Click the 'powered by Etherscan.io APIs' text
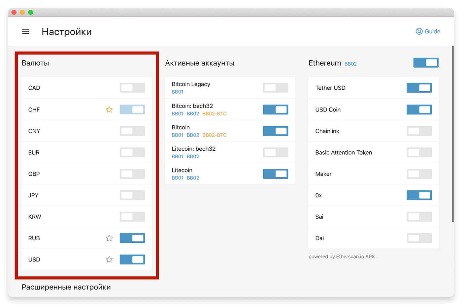Screen dimensions: 462x305 pos(342,257)
